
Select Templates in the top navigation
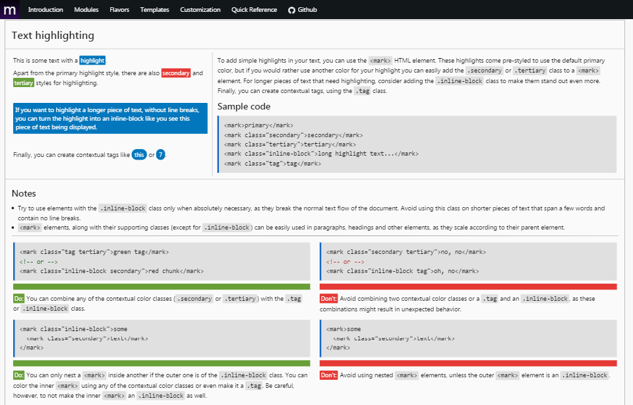click(154, 10)
